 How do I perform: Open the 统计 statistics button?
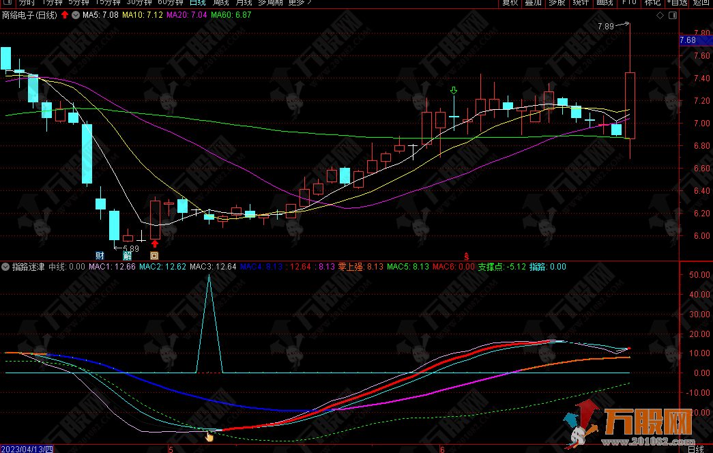point(581,2)
